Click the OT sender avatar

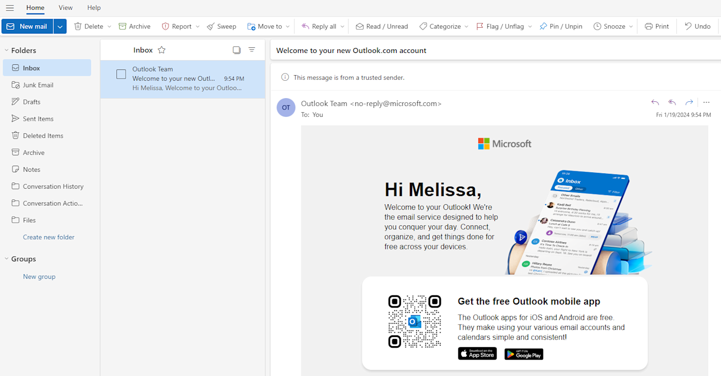(286, 108)
